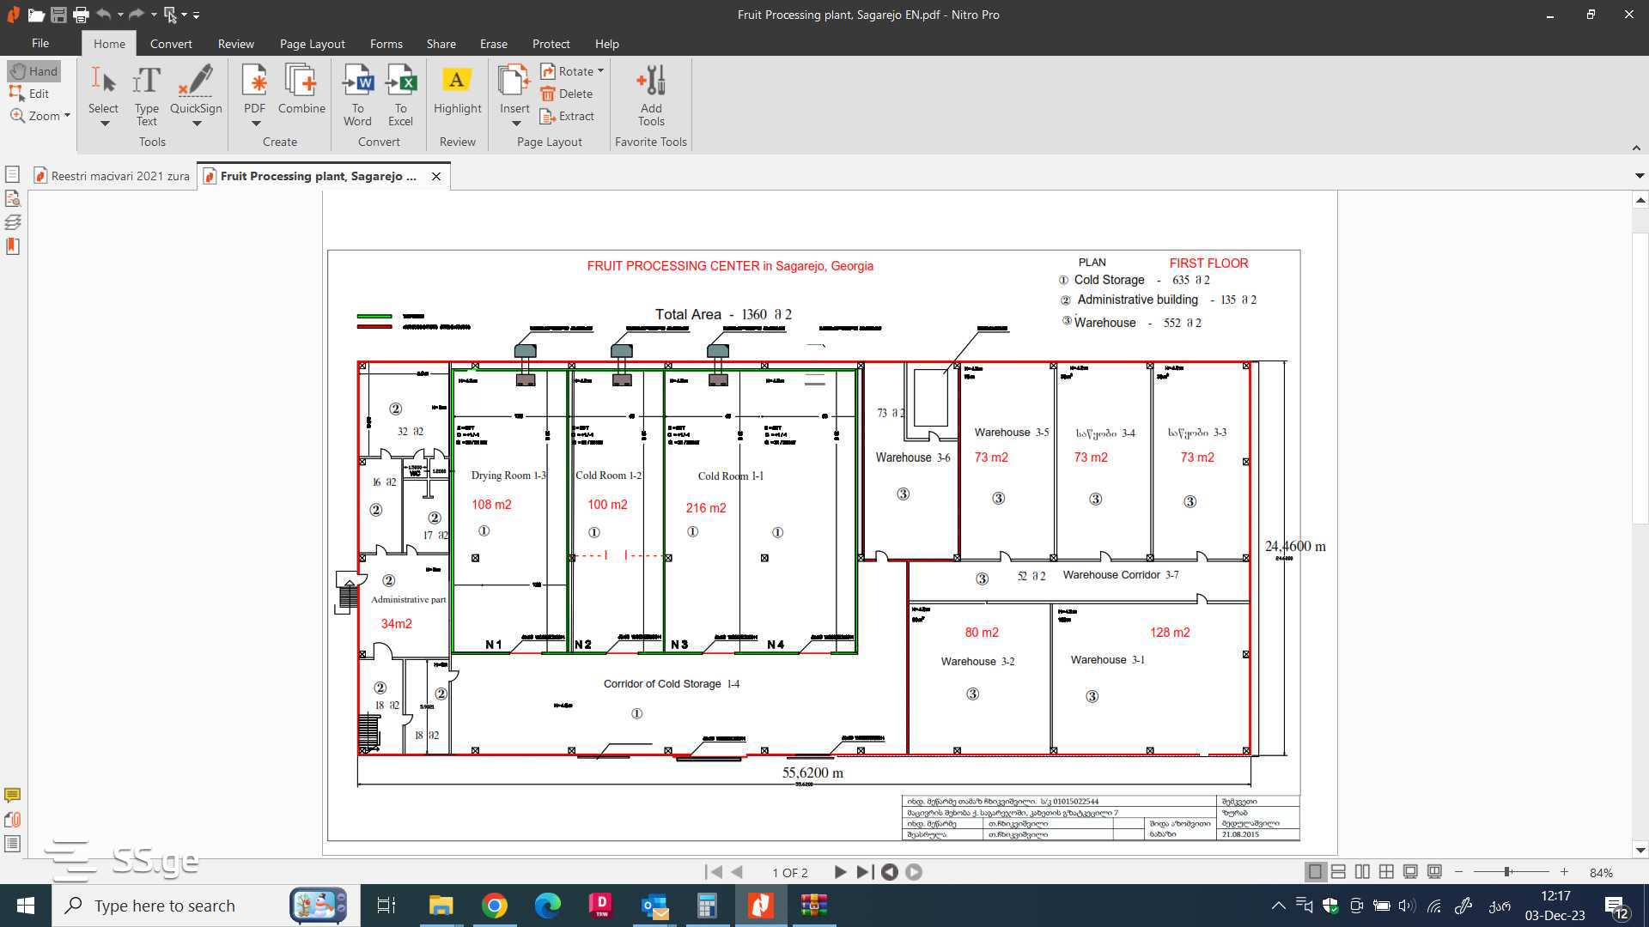Image resolution: width=1649 pixels, height=927 pixels.
Task: Open Google Chrome from the taskbar
Action: (x=495, y=906)
